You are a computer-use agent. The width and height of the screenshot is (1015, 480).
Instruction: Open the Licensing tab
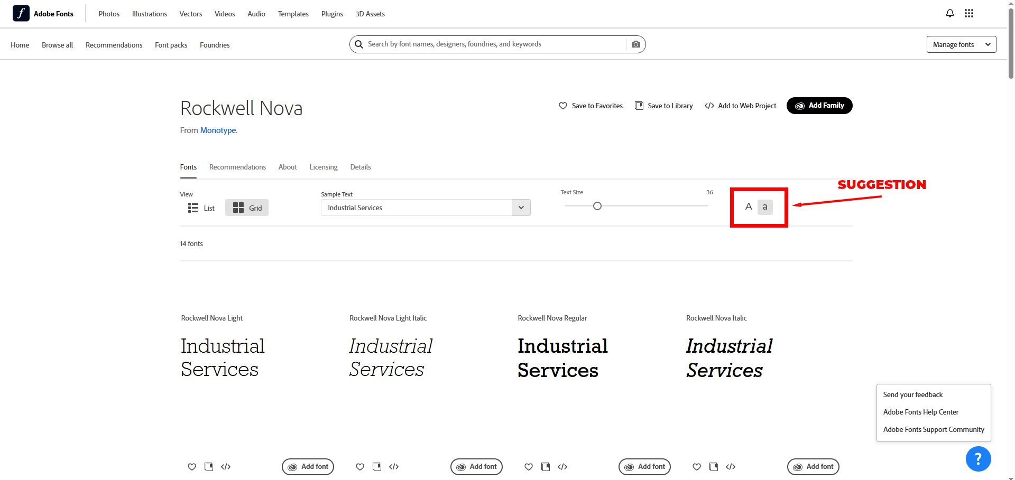coord(324,167)
